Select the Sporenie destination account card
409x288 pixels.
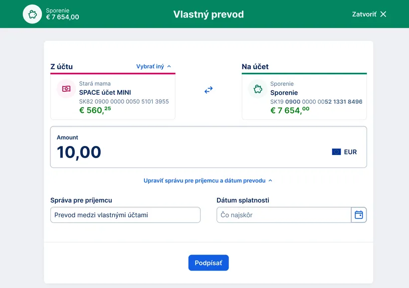coord(304,95)
